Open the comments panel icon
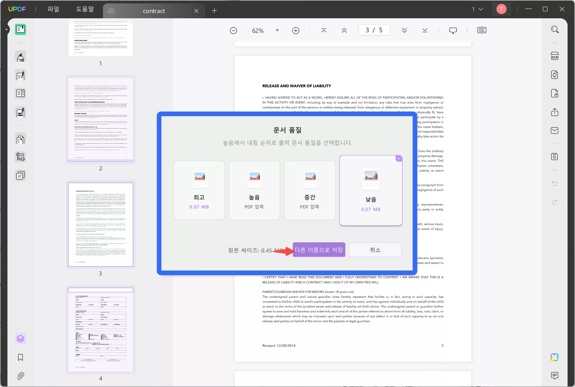This screenshot has width=575, height=387. point(555,376)
